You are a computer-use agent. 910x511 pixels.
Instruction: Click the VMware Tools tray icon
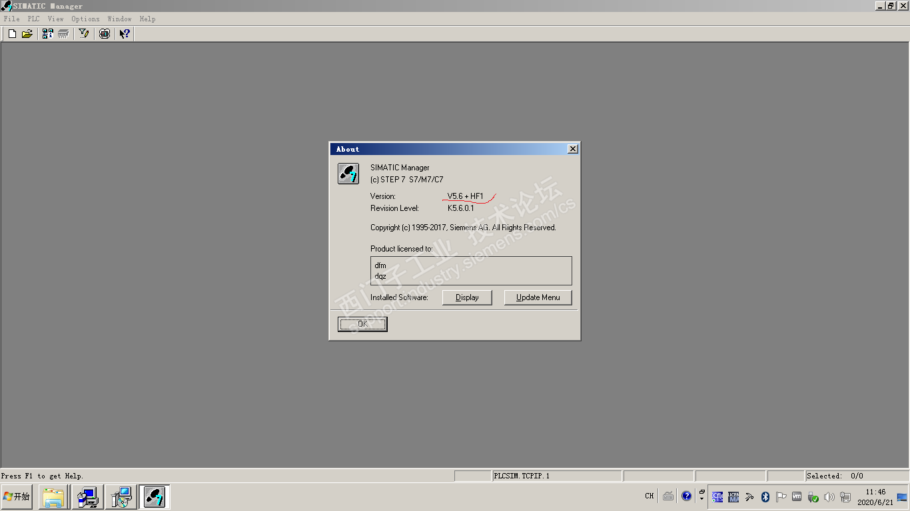pos(797,496)
